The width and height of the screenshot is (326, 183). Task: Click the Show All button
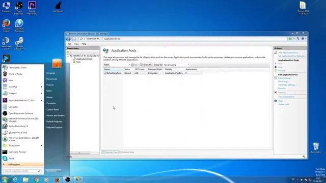pos(146,65)
